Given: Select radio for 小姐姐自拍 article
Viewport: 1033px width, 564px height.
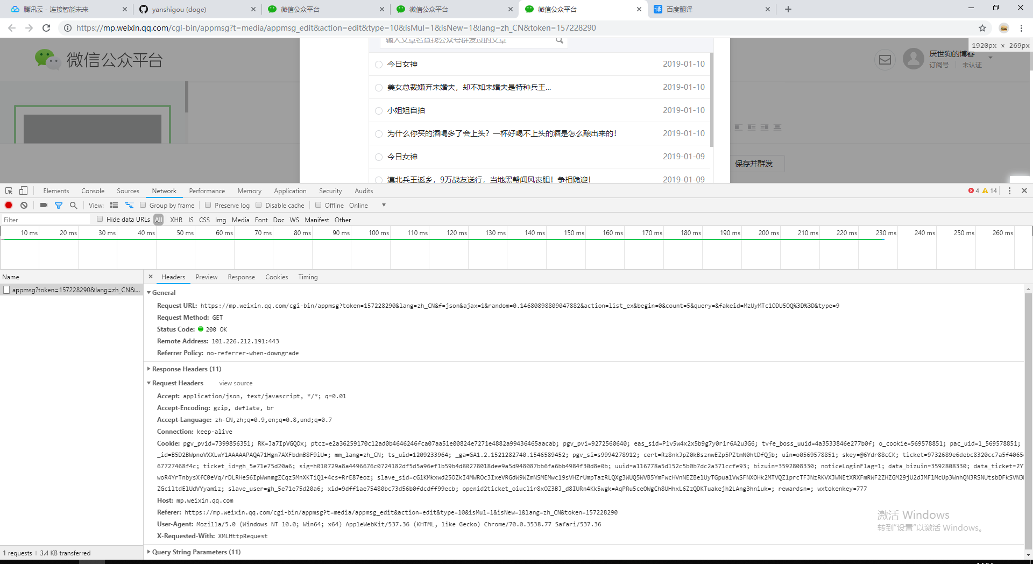Looking at the screenshot, I should coord(379,111).
